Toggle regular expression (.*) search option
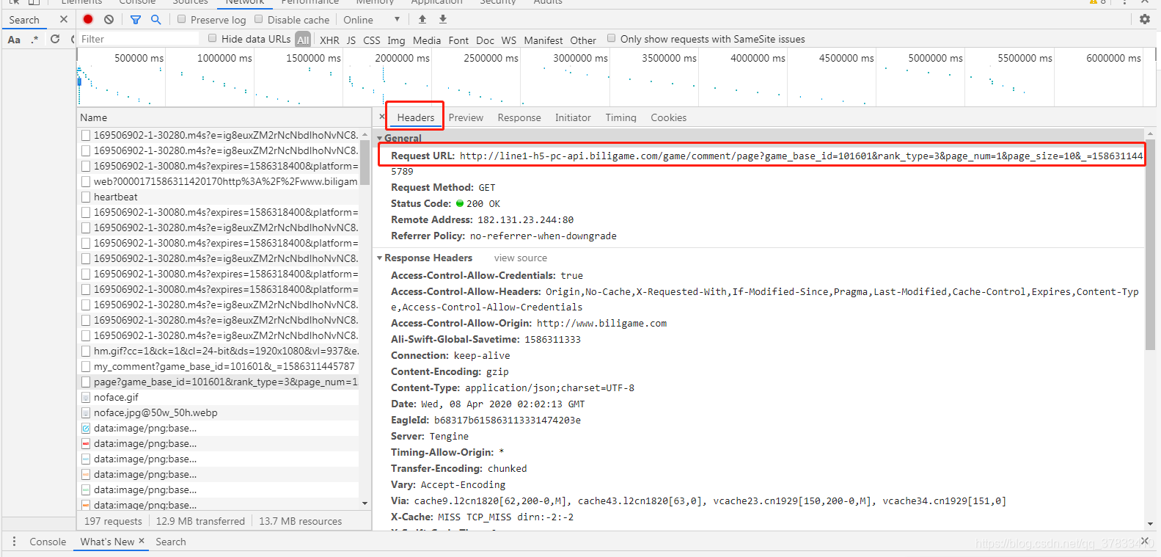The width and height of the screenshot is (1161, 557). [x=34, y=40]
